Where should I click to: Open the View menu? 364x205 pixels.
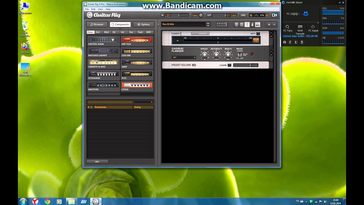click(100, 9)
